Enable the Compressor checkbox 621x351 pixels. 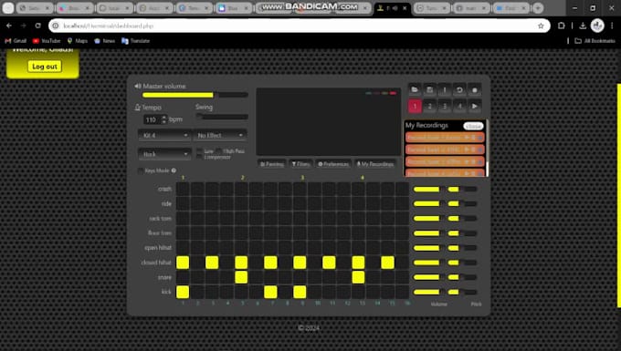point(200,157)
